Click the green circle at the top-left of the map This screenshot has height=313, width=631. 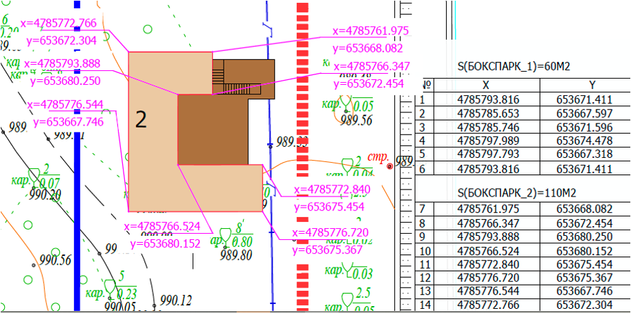147,28
